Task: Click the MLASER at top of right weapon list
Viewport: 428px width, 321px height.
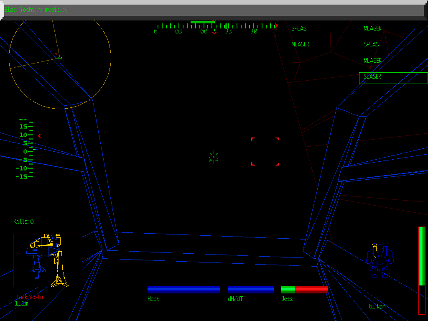Action: (x=372, y=28)
